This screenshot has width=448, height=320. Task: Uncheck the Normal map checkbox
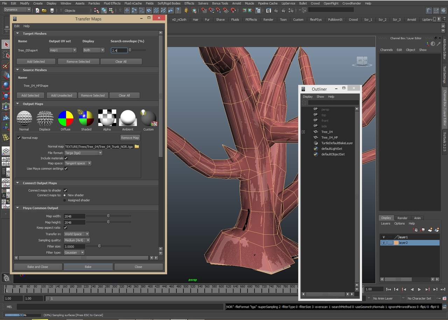19,138
